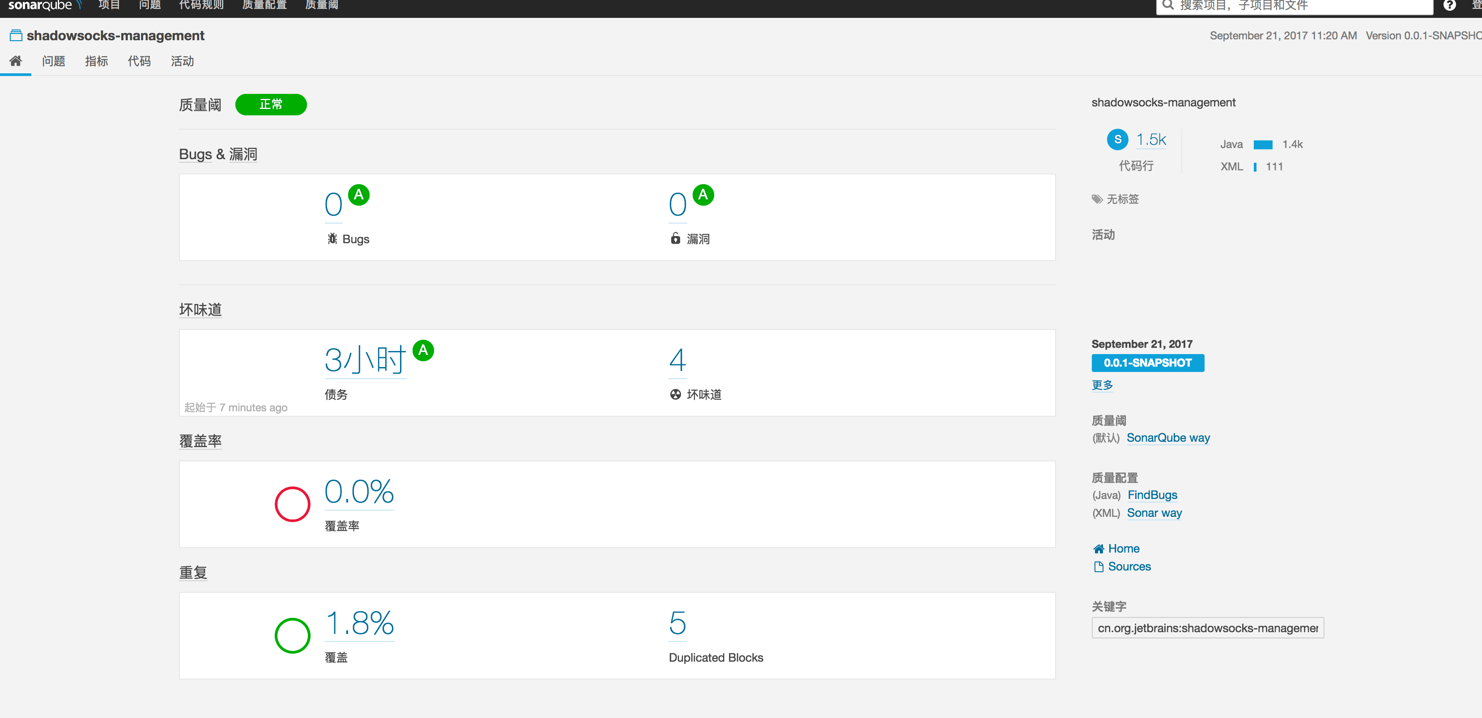
Task: Click the project key text field
Action: pos(1207,628)
